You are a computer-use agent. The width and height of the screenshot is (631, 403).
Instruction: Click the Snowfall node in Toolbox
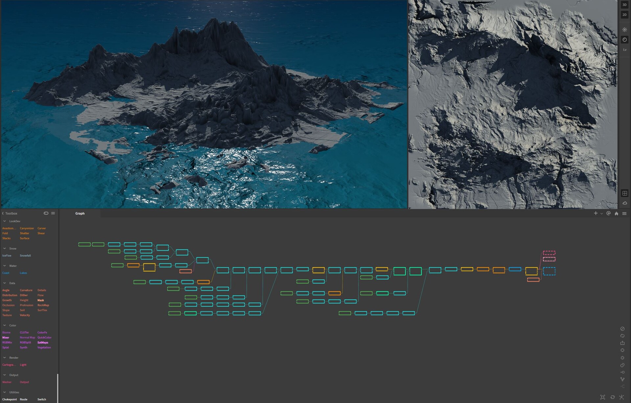click(25, 256)
